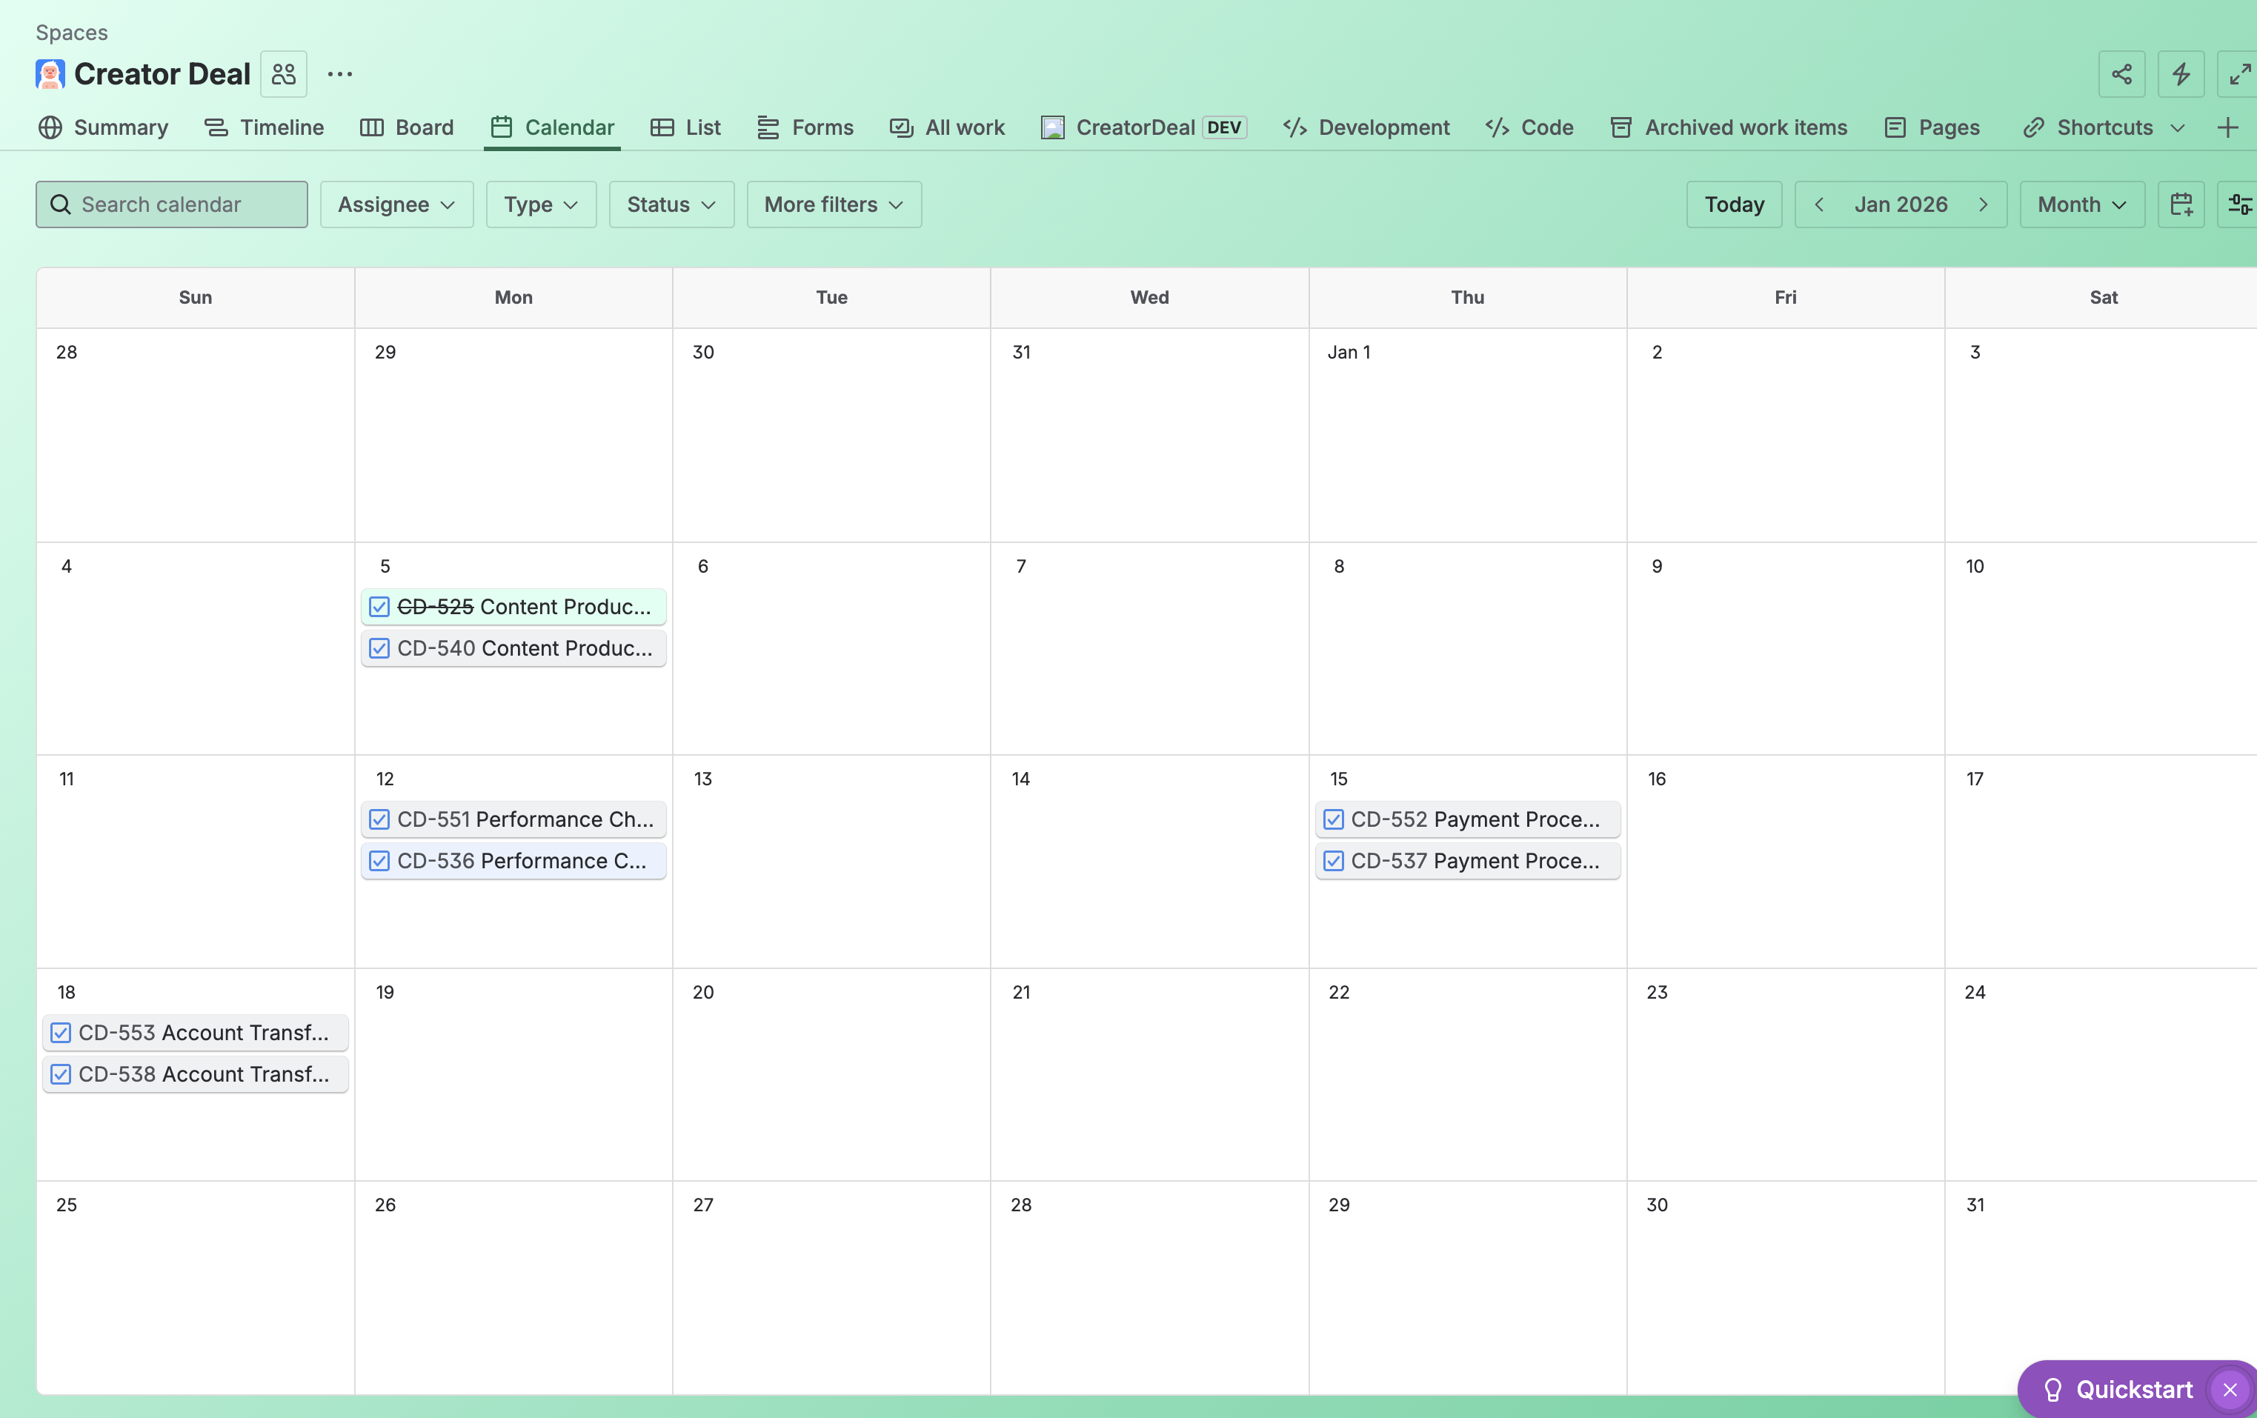Click the checkbox icon on CD-525
Image resolution: width=2257 pixels, height=1418 pixels.
(x=379, y=606)
